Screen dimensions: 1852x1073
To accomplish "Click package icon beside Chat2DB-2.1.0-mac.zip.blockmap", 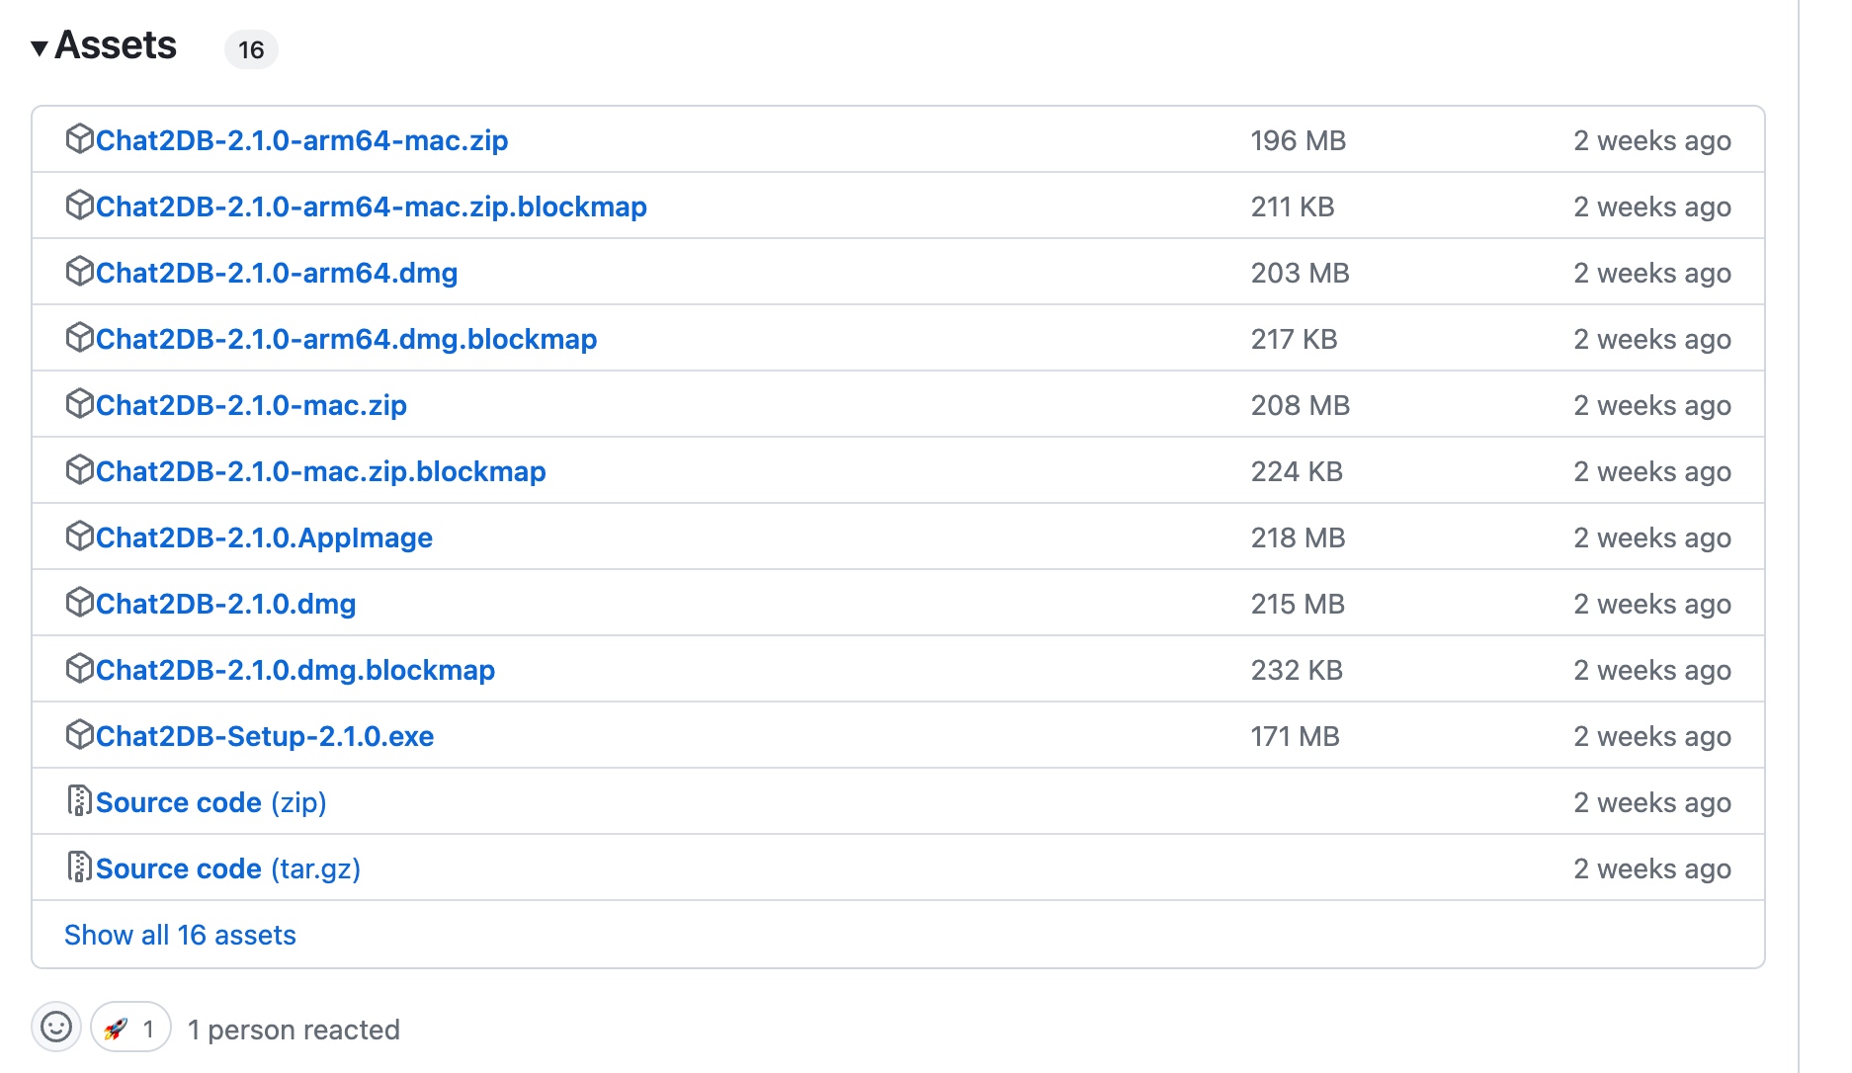I will click(x=79, y=470).
